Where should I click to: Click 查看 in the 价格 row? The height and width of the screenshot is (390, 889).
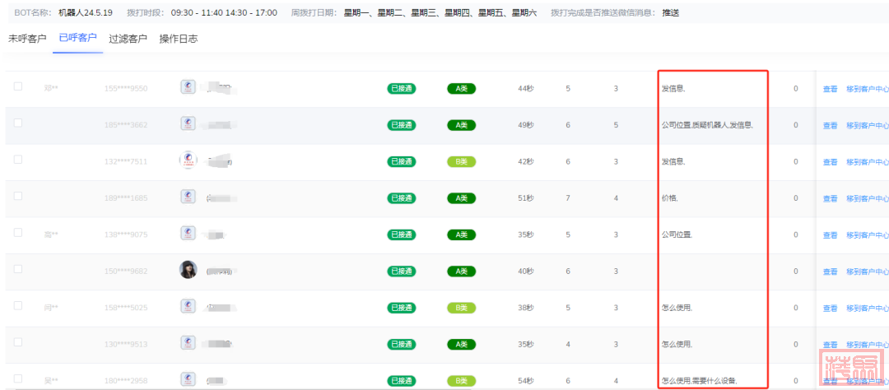pyautogui.click(x=830, y=198)
